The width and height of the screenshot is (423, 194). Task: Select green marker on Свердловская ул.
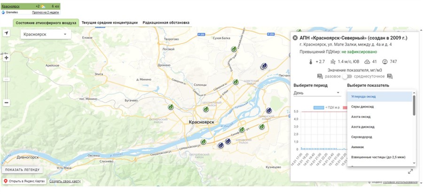coord(203,142)
